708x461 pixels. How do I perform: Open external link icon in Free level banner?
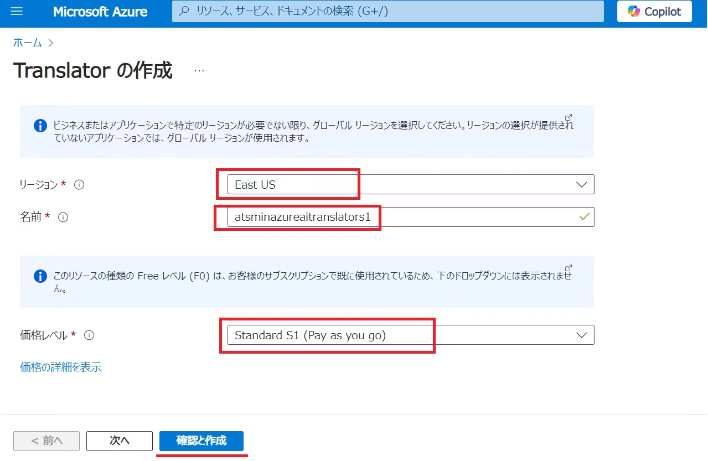click(568, 267)
